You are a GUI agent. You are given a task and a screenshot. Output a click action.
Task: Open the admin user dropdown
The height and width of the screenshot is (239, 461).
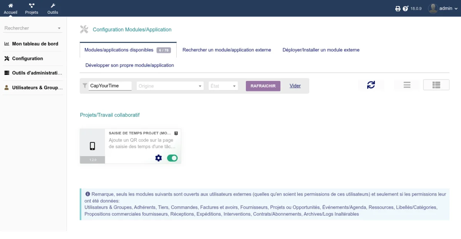(x=448, y=8)
